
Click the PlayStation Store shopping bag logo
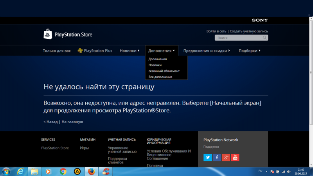point(48,34)
